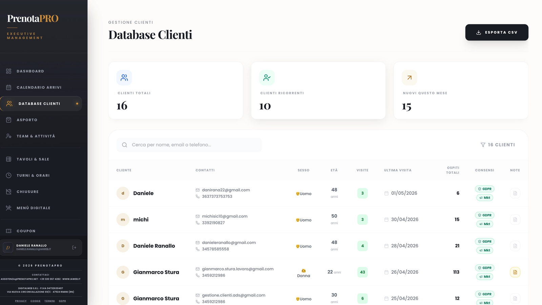The width and height of the screenshot is (542, 305).
Task: Click the Menù Digitale utensils icon
Action: (x=9, y=208)
